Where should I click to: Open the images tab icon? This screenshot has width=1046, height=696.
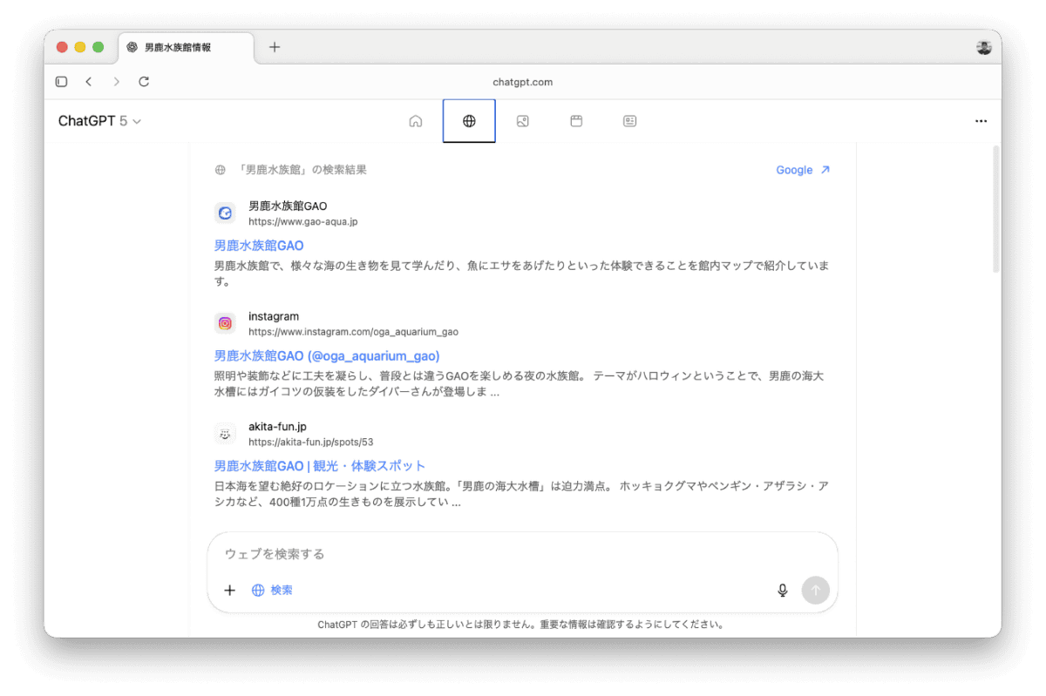(522, 121)
